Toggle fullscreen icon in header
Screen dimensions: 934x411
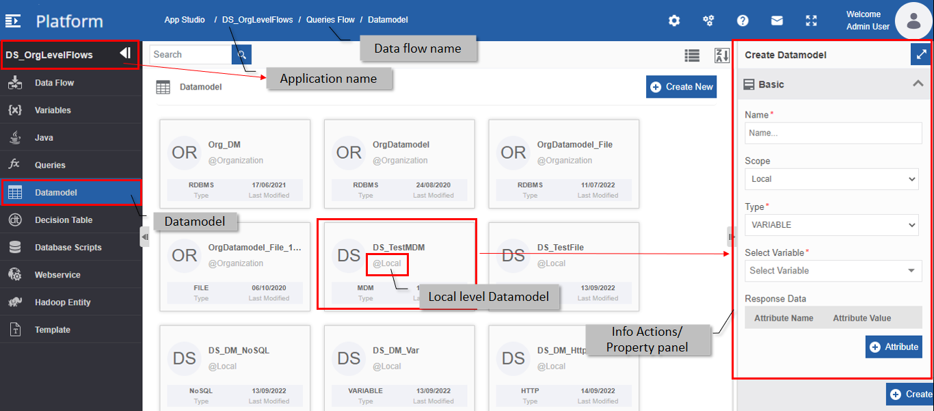pyautogui.click(x=811, y=21)
